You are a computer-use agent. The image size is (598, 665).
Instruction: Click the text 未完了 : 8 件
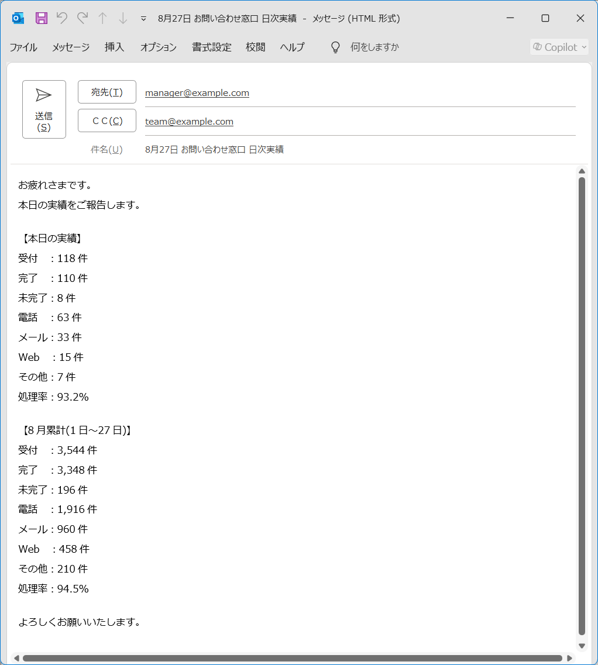tap(47, 298)
